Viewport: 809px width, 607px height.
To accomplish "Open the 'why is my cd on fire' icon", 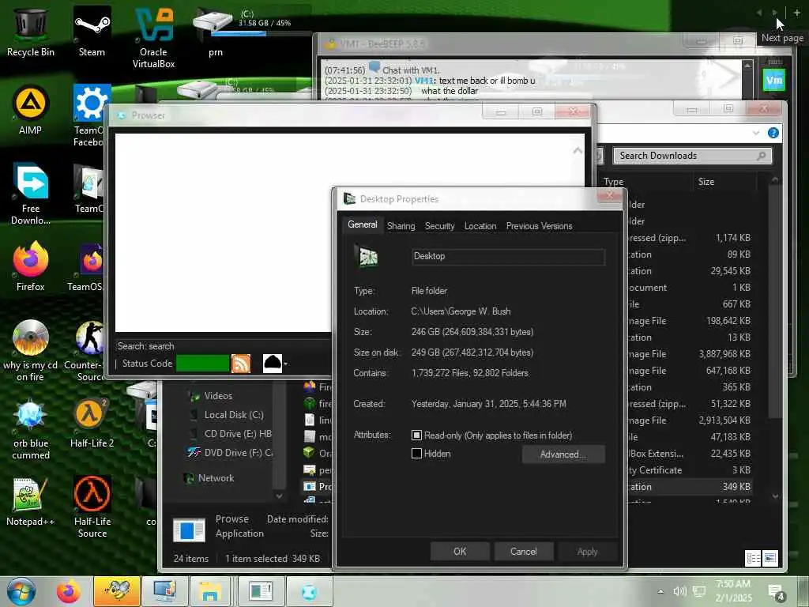I will (x=31, y=351).
